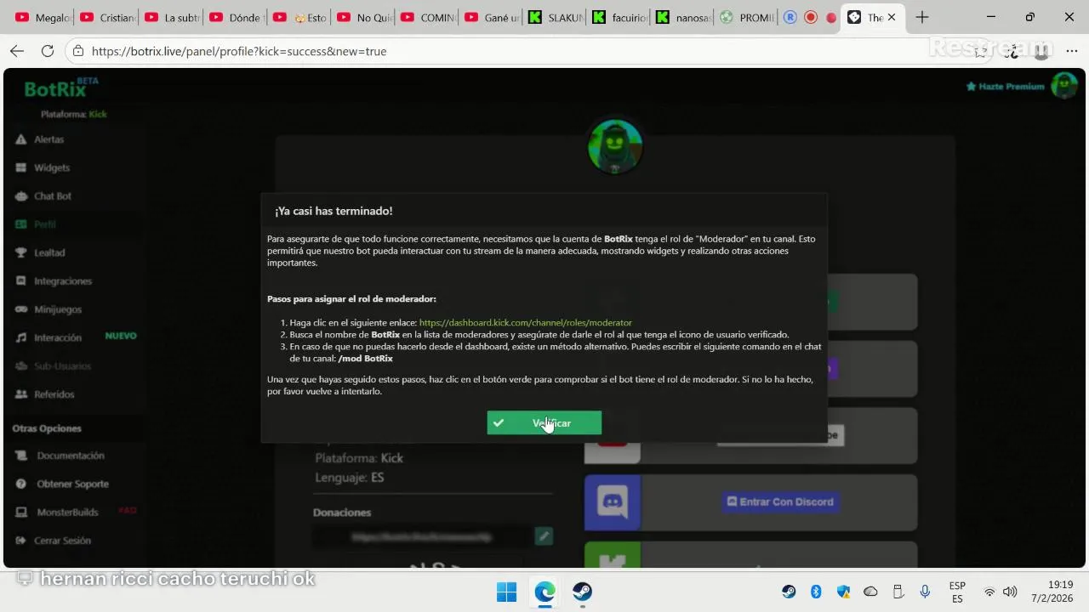Viewport: 1089px width, 612px height.
Task: Click Obtener Soporte link
Action: [72, 484]
